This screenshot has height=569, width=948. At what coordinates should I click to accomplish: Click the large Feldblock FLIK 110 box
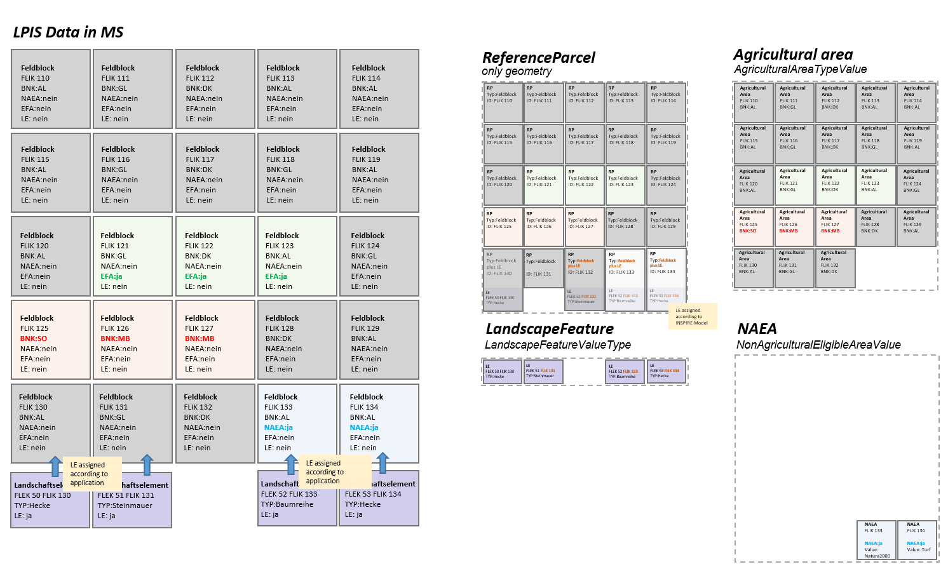coord(51,90)
